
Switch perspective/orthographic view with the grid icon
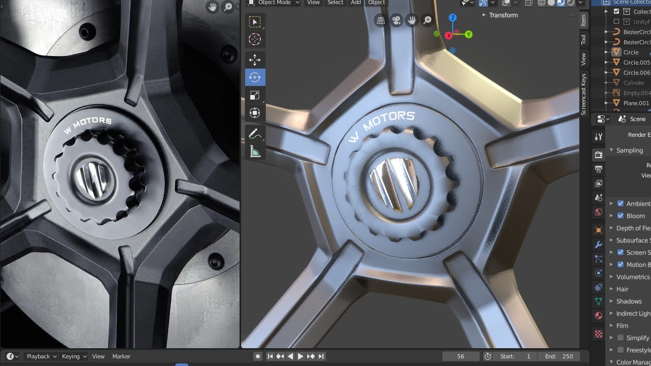point(380,20)
